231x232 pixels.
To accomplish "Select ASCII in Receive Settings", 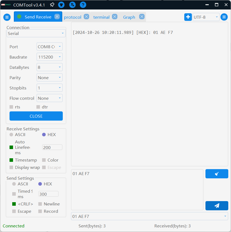I will click(x=11, y=135).
